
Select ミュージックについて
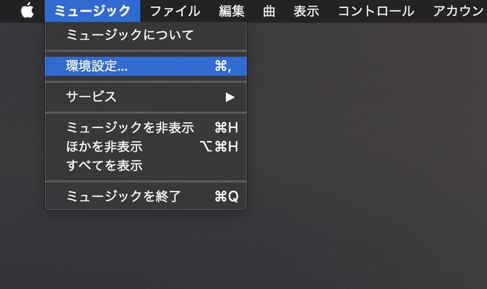pos(145,35)
